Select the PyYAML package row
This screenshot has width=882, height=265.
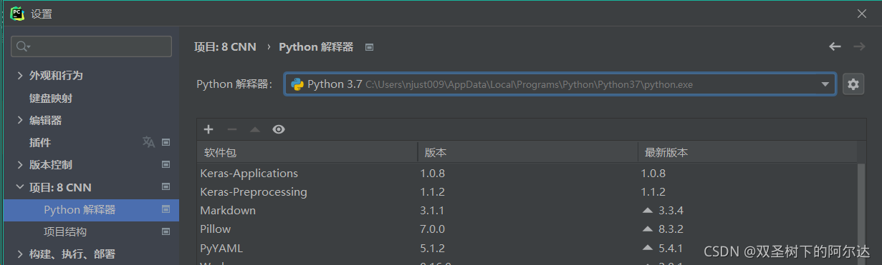pyautogui.click(x=527, y=248)
